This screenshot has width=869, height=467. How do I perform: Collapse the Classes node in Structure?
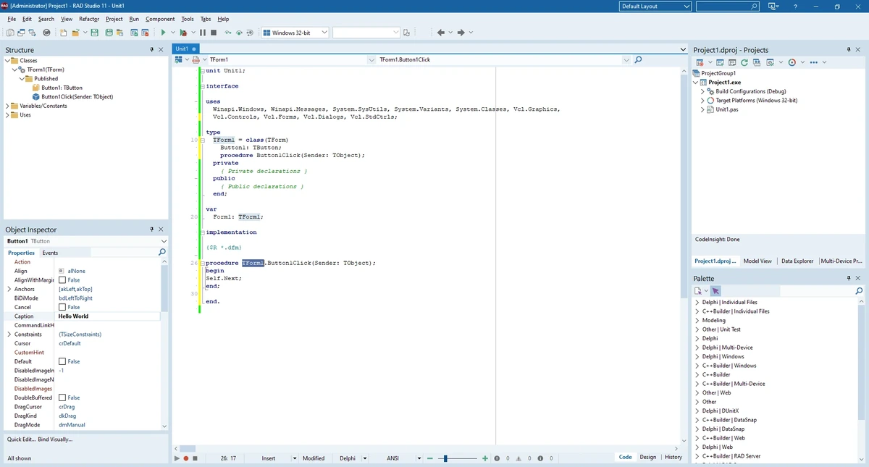8,61
